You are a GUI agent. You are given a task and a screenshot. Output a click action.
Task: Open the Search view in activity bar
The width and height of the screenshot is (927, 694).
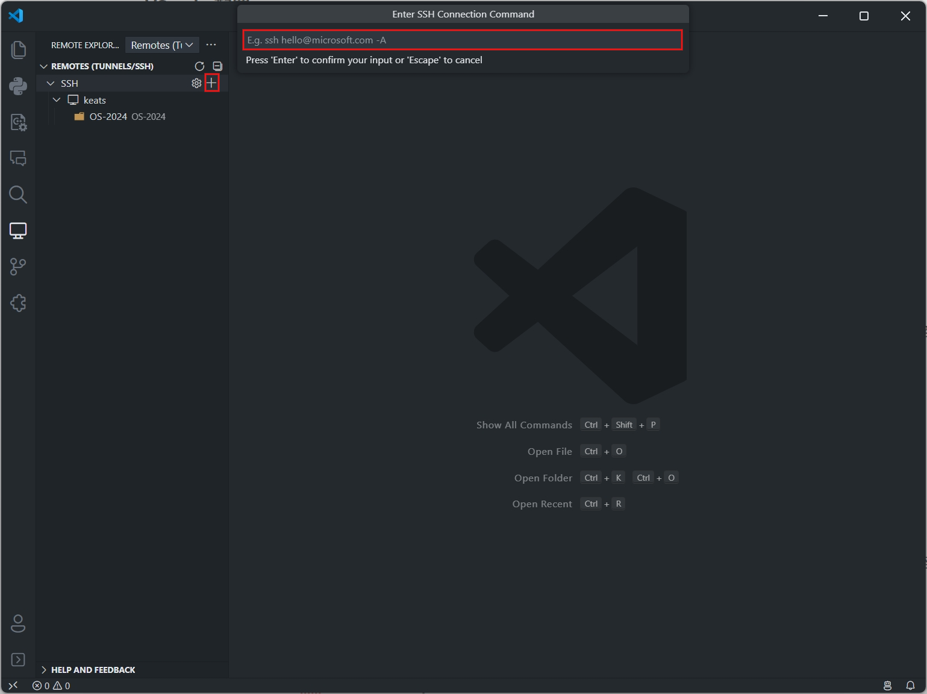coord(18,194)
